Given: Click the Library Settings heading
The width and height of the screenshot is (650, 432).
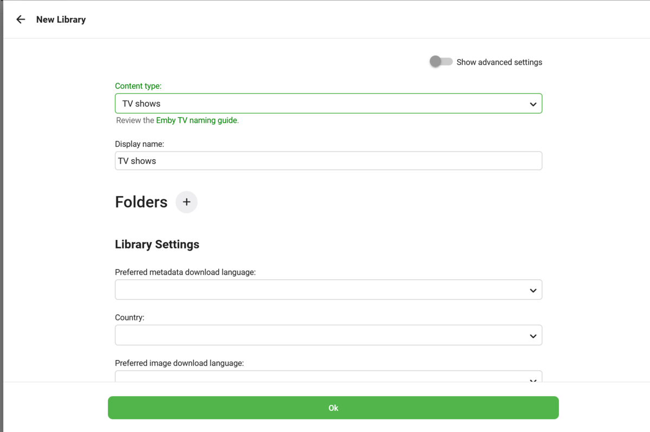Looking at the screenshot, I should tap(157, 244).
